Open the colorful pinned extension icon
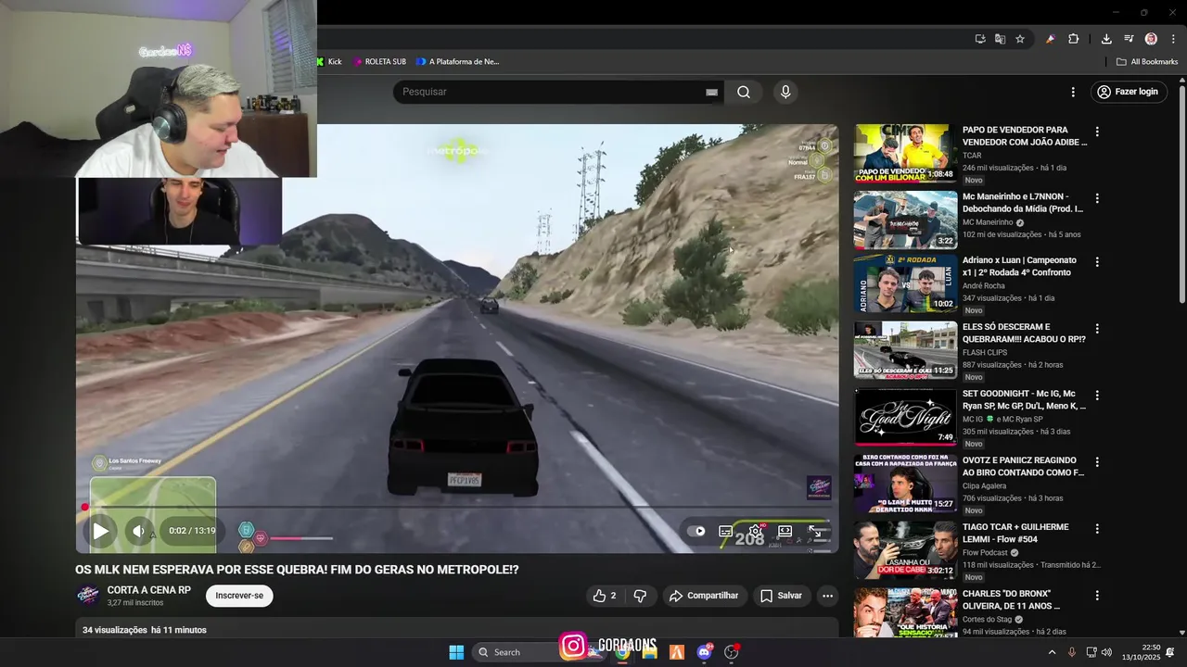This screenshot has width=1187, height=667. click(x=1050, y=39)
